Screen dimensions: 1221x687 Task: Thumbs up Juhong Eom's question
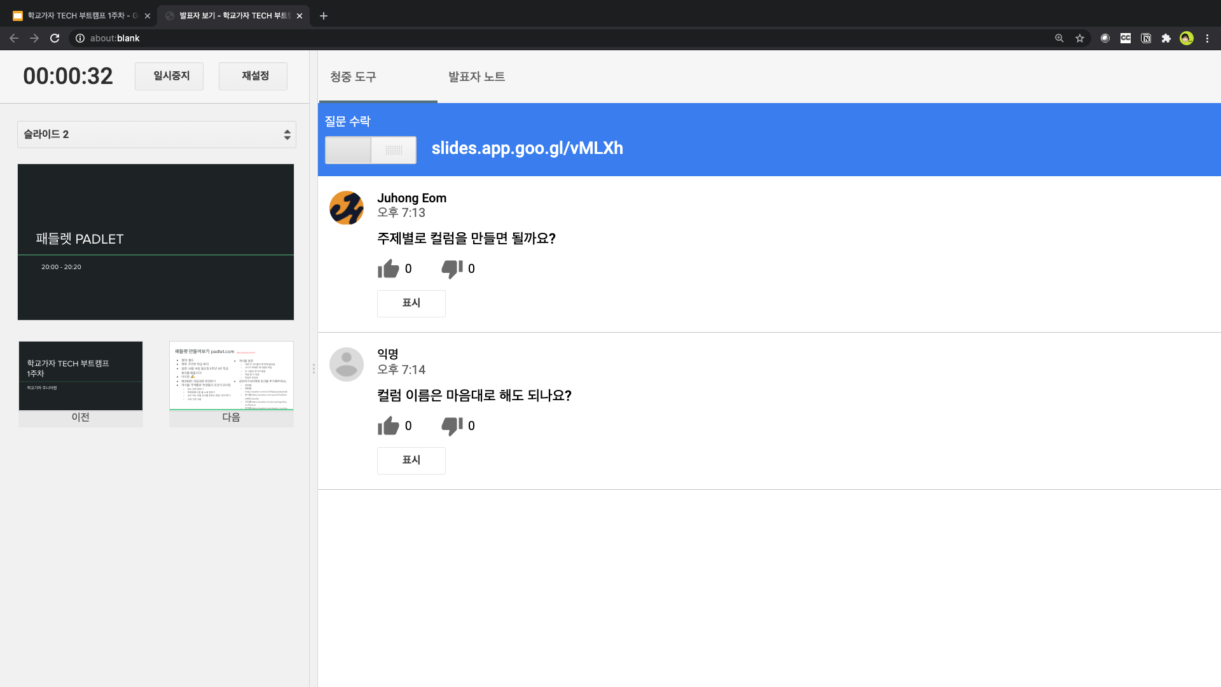point(388,269)
